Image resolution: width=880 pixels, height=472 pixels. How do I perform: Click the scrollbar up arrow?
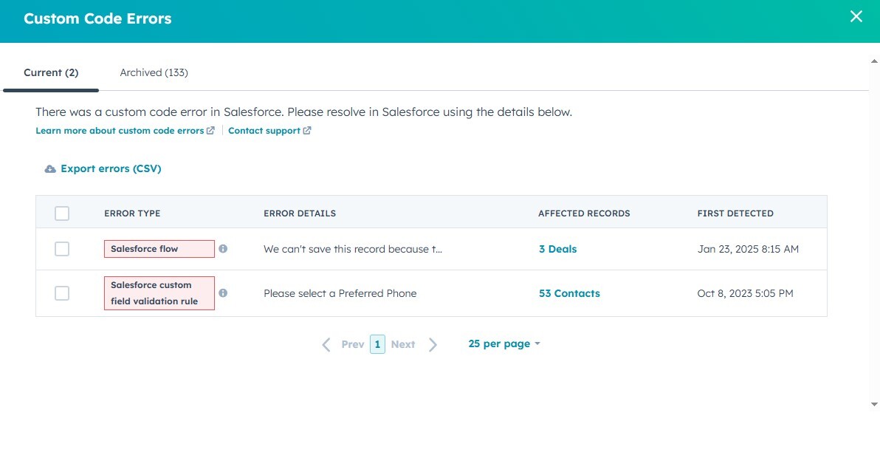tap(874, 61)
